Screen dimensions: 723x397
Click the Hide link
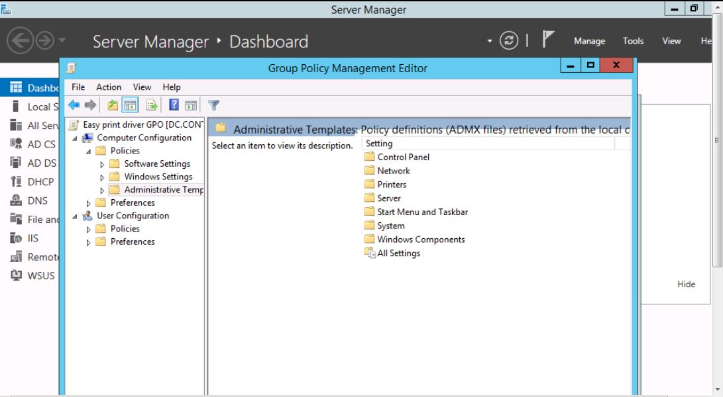point(686,284)
